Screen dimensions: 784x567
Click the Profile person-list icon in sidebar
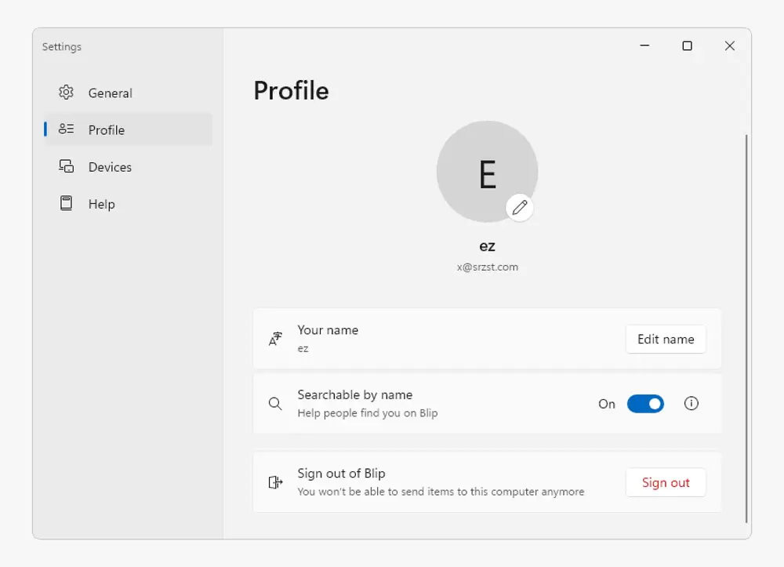(66, 129)
